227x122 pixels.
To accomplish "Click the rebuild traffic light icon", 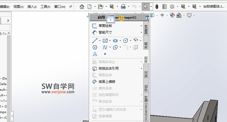I will pyautogui.click(x=157, y=7).
